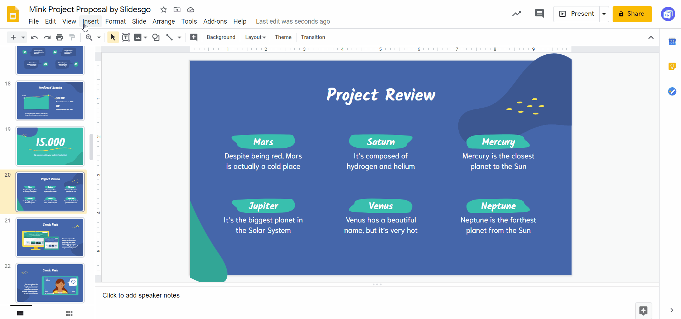
Task: Select the Shape tool
Action: tap(156, 37)
